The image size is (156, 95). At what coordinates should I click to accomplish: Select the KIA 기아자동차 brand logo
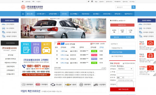pos(42,84)
